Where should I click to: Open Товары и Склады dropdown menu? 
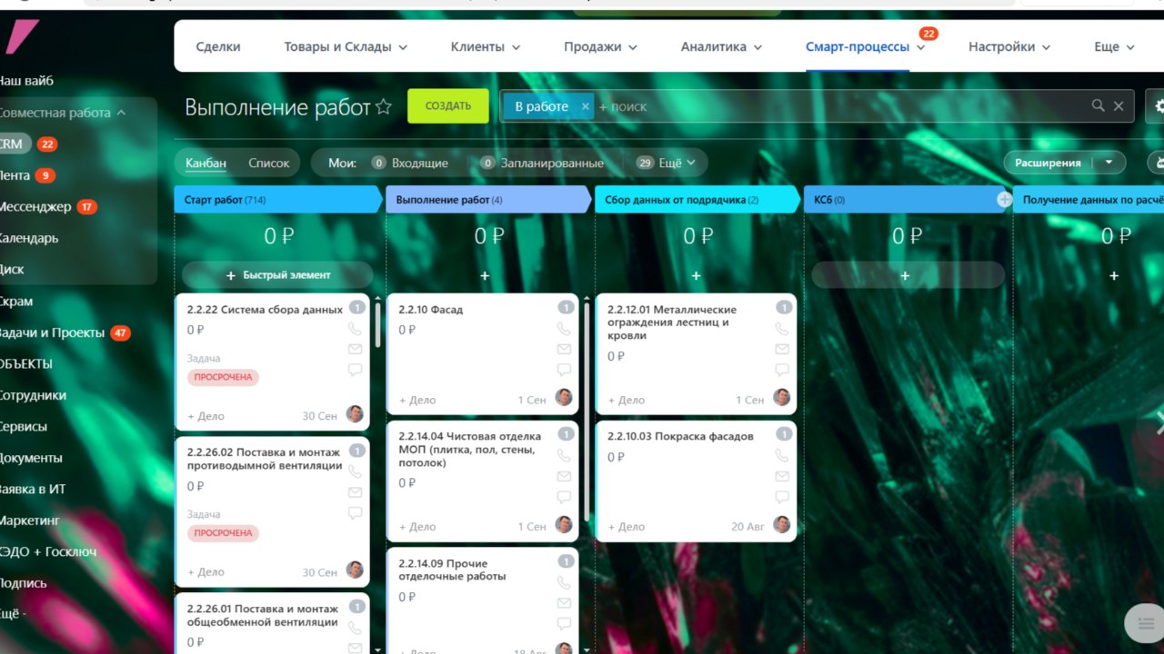click(x=346, y=46)
